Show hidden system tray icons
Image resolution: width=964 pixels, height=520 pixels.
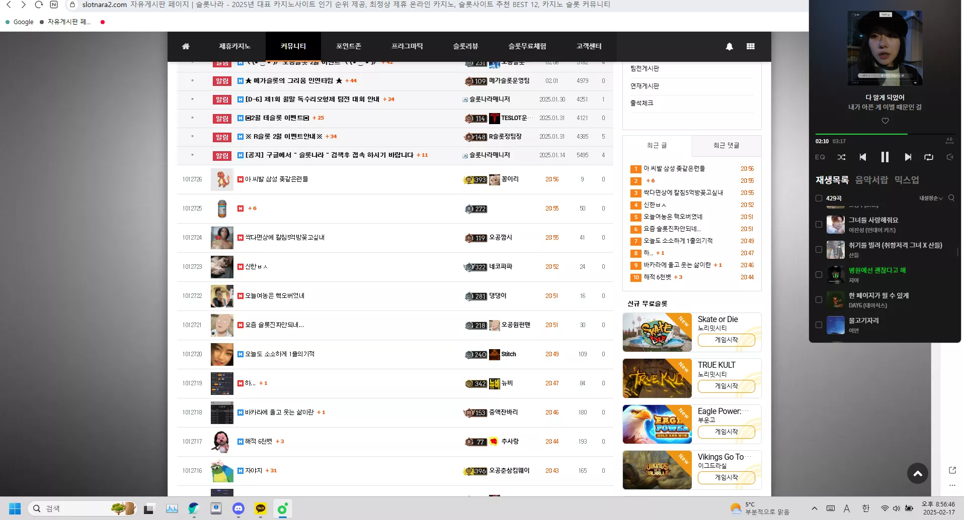(x=815, y=508)
